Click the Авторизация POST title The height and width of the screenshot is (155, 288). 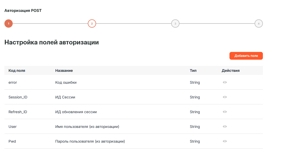pos(23,11)
